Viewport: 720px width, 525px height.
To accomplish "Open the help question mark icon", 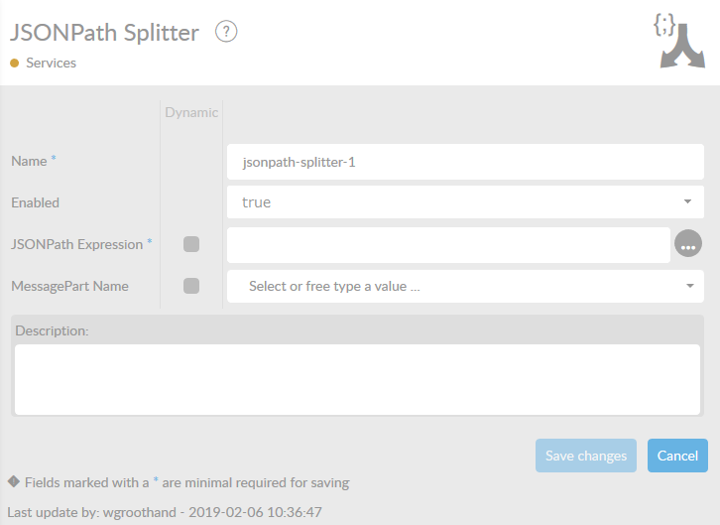I will [x=227, y=33].
